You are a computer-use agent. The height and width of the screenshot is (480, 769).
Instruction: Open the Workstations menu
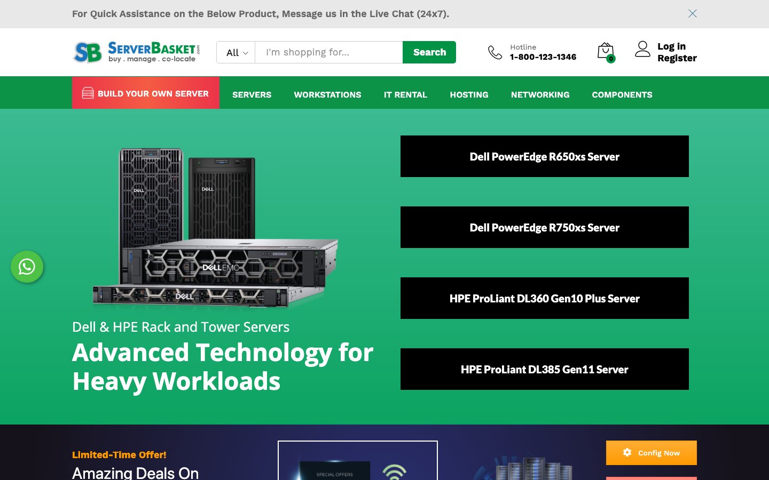coord(327,94)
